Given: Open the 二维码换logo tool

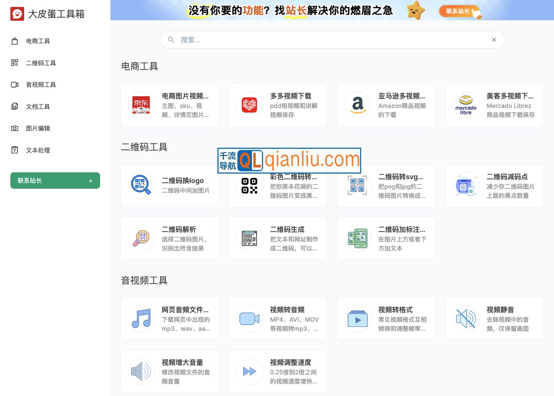Looking at the screenshot, I should click(x=170, y=186).
